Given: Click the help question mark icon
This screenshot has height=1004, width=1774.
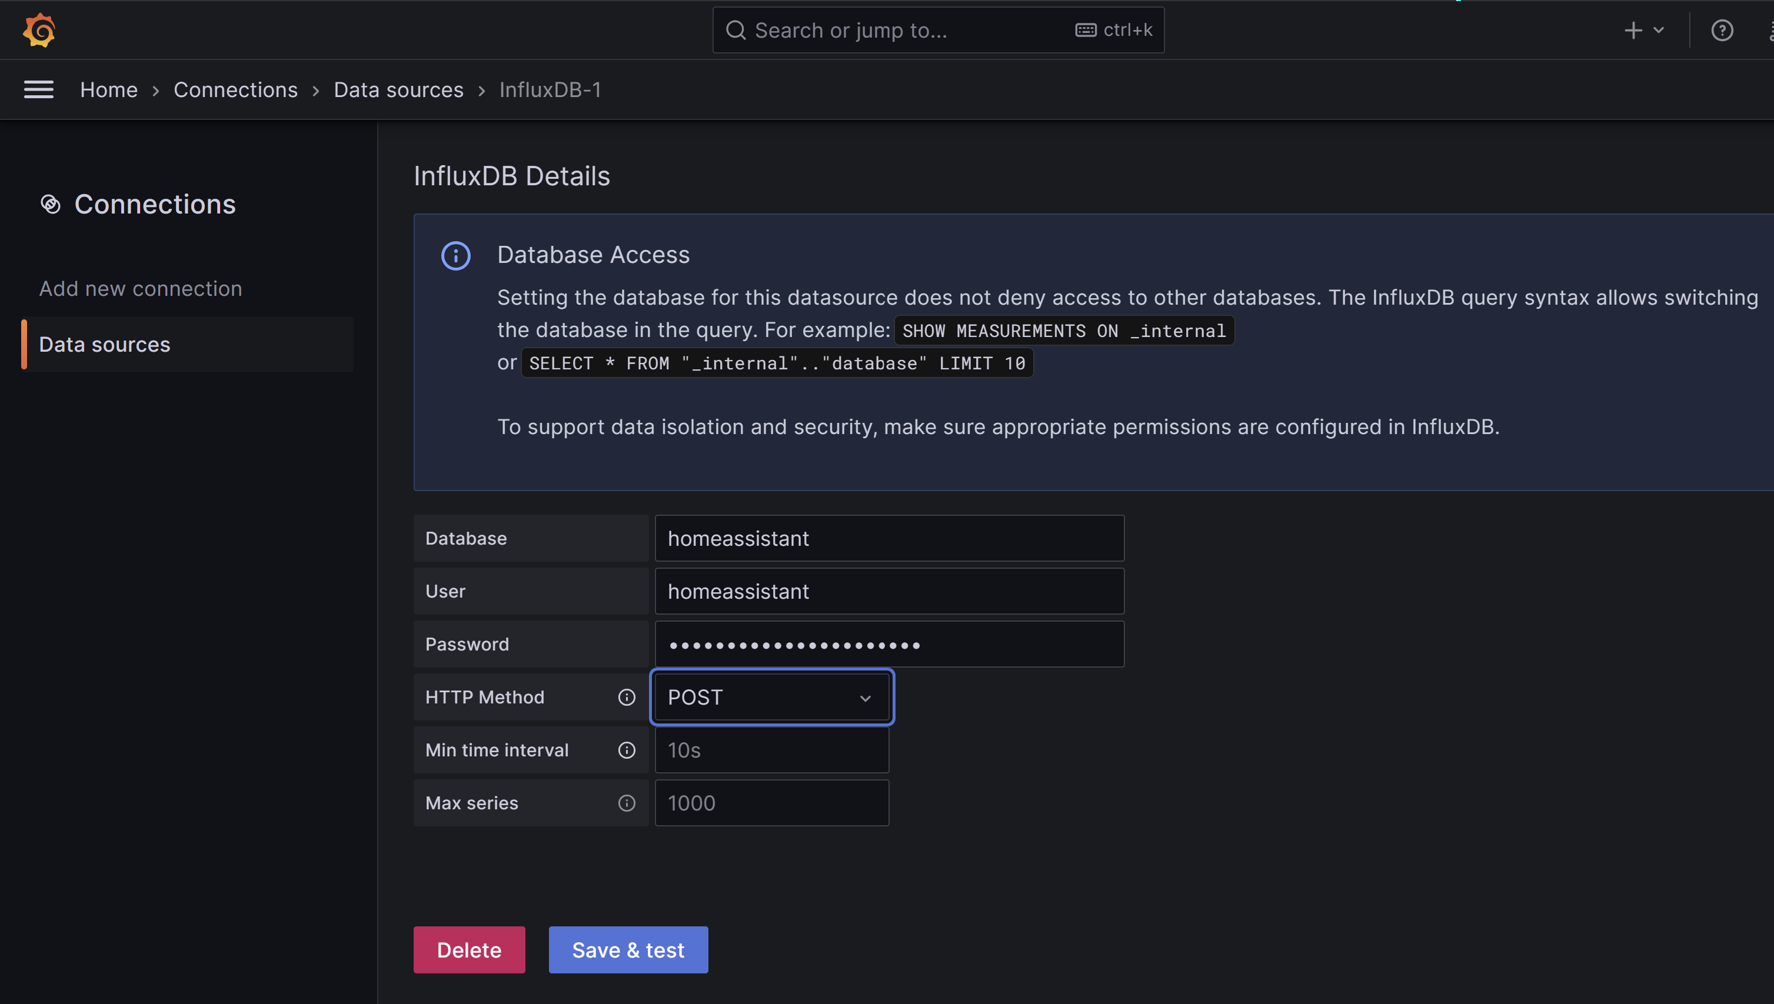Looking at the screenshot, I should click(x=1723, y=29).
